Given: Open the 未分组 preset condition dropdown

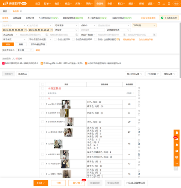Looking at the screenshot, I should [x=25, y=50].
